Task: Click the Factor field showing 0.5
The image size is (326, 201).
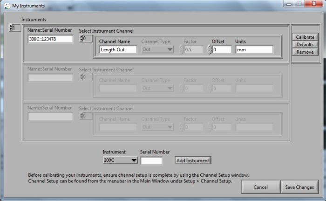Action: (x=193, y=49)
